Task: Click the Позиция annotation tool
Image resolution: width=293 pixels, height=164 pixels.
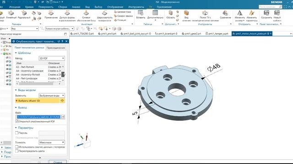Action: (120, 20)
